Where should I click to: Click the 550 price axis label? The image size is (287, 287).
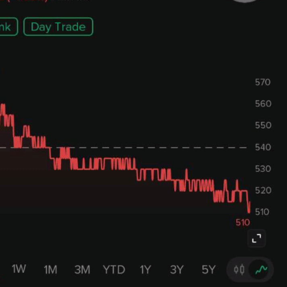click(263, 125)
